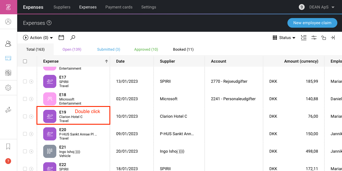
Task: Open the employees people icon in sidebar
Action: tap(8, 44)
